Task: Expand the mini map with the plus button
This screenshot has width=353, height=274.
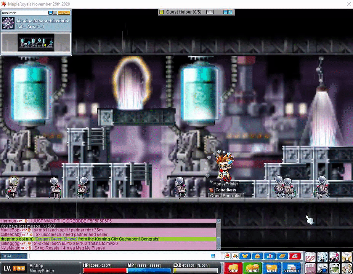Action: click(x=55, y=13)
